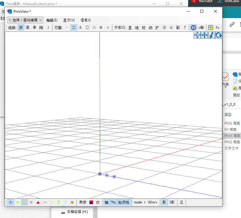Select the δ range selection tool
This screenshot has width=241, height=218.
(81, 28)
